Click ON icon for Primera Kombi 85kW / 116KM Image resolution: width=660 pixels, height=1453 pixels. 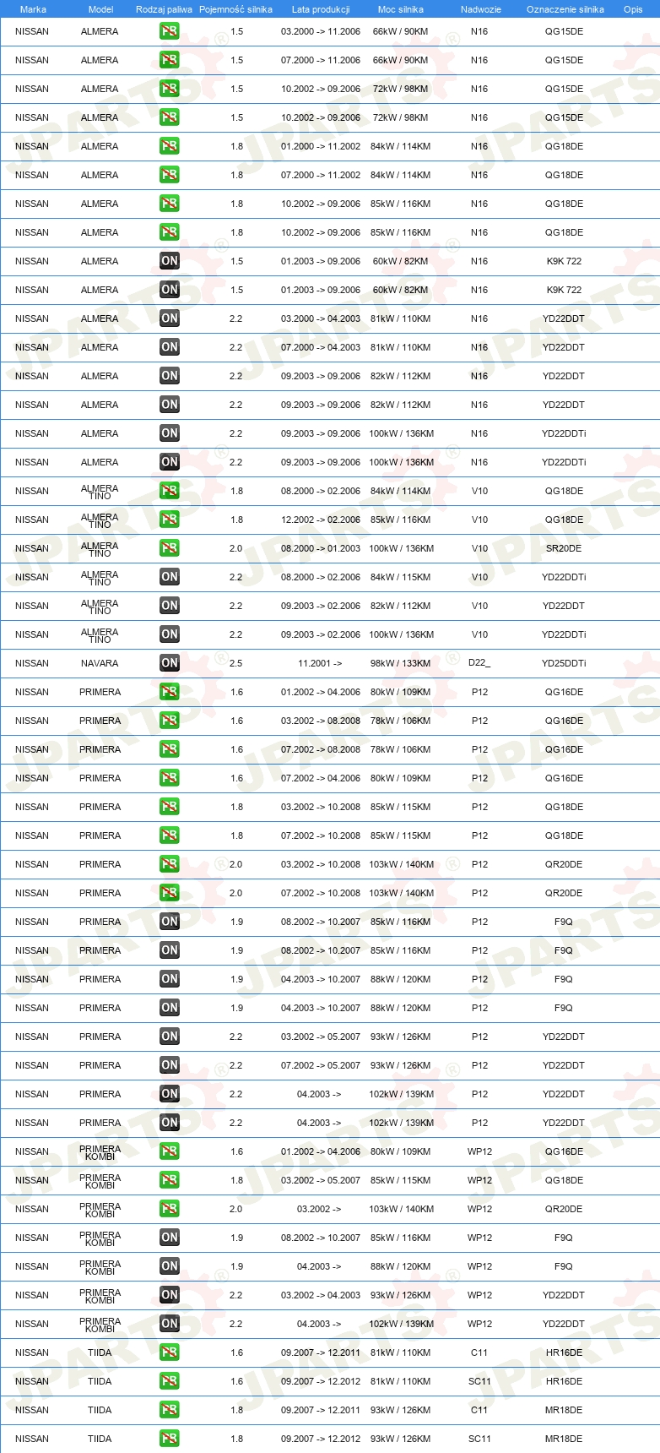[x=170, y=1238]
